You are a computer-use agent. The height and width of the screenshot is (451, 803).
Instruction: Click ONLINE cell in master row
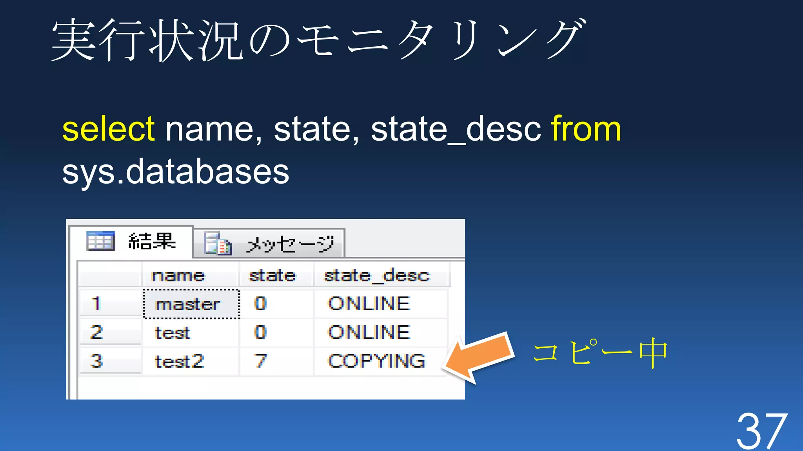381,304
